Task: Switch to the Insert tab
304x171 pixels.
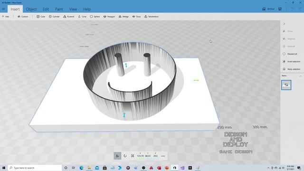Action: pos(15,9)
